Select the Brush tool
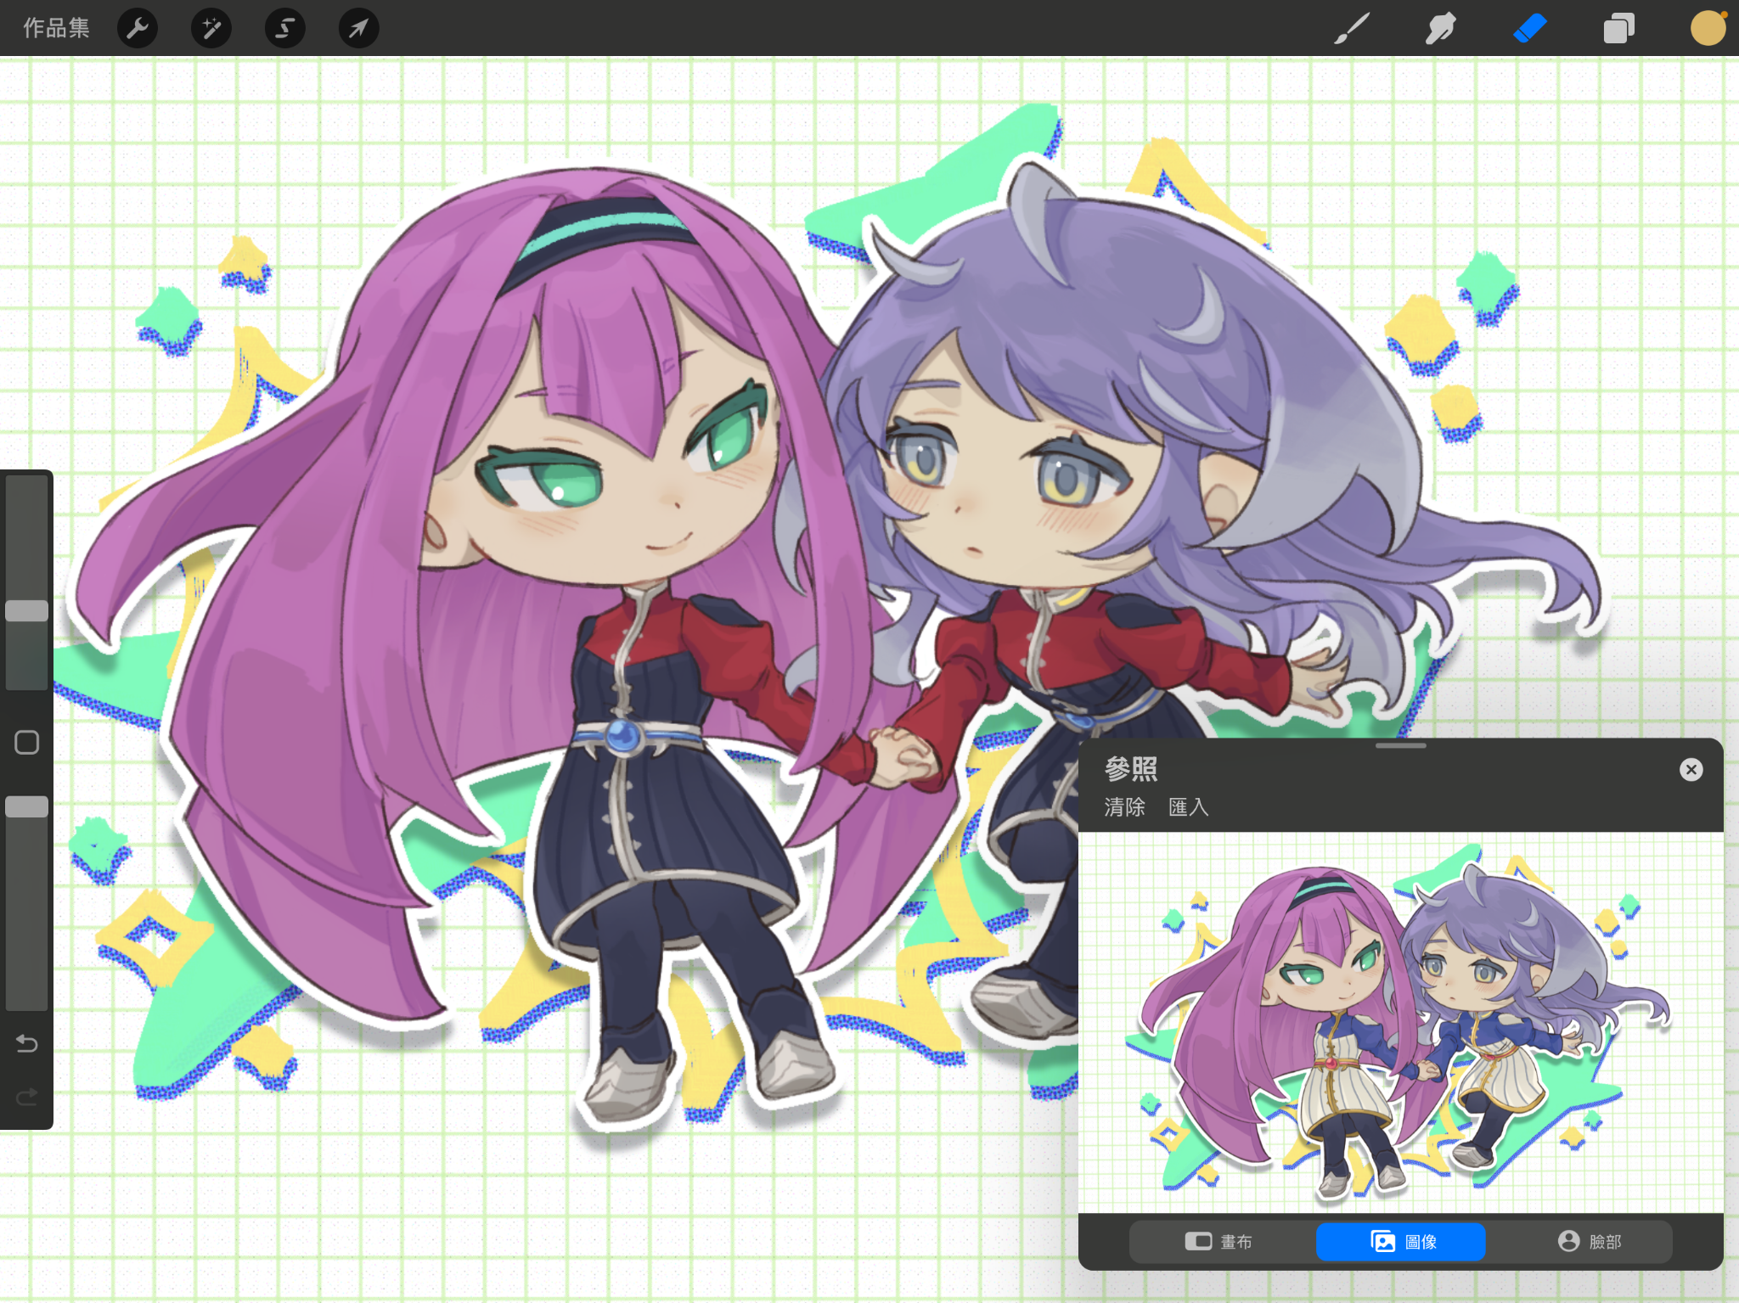 tap(1352, 28)
